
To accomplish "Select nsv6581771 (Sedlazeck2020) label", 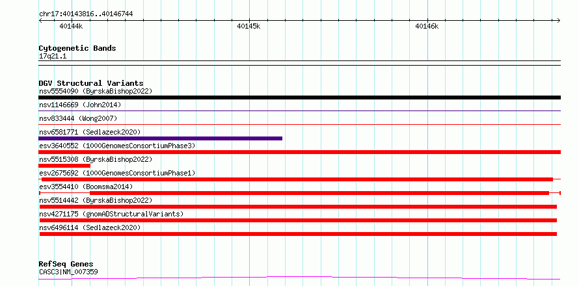I will pyautogui.click(x=90, y=132).
